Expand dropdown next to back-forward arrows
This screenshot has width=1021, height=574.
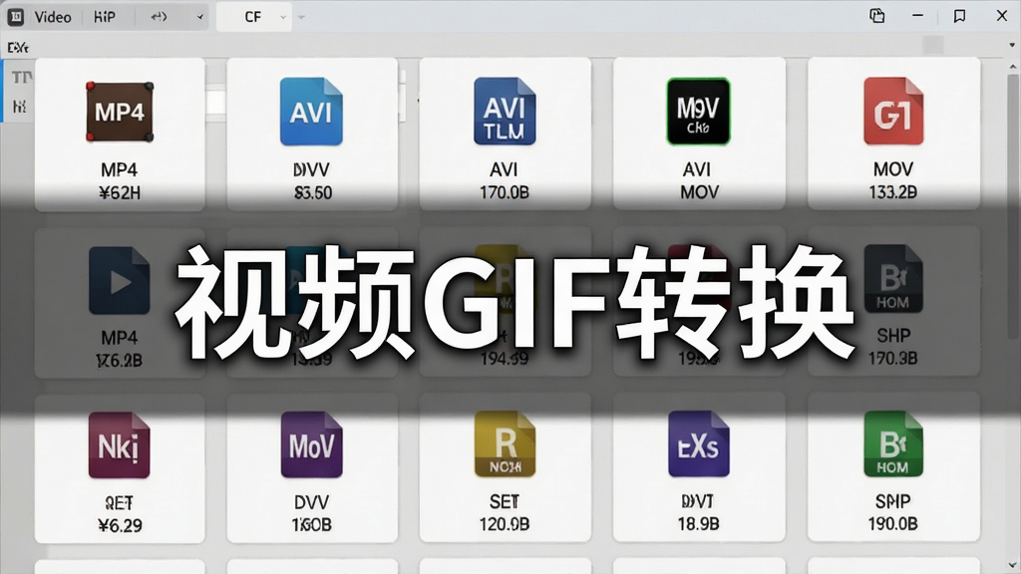199,18
